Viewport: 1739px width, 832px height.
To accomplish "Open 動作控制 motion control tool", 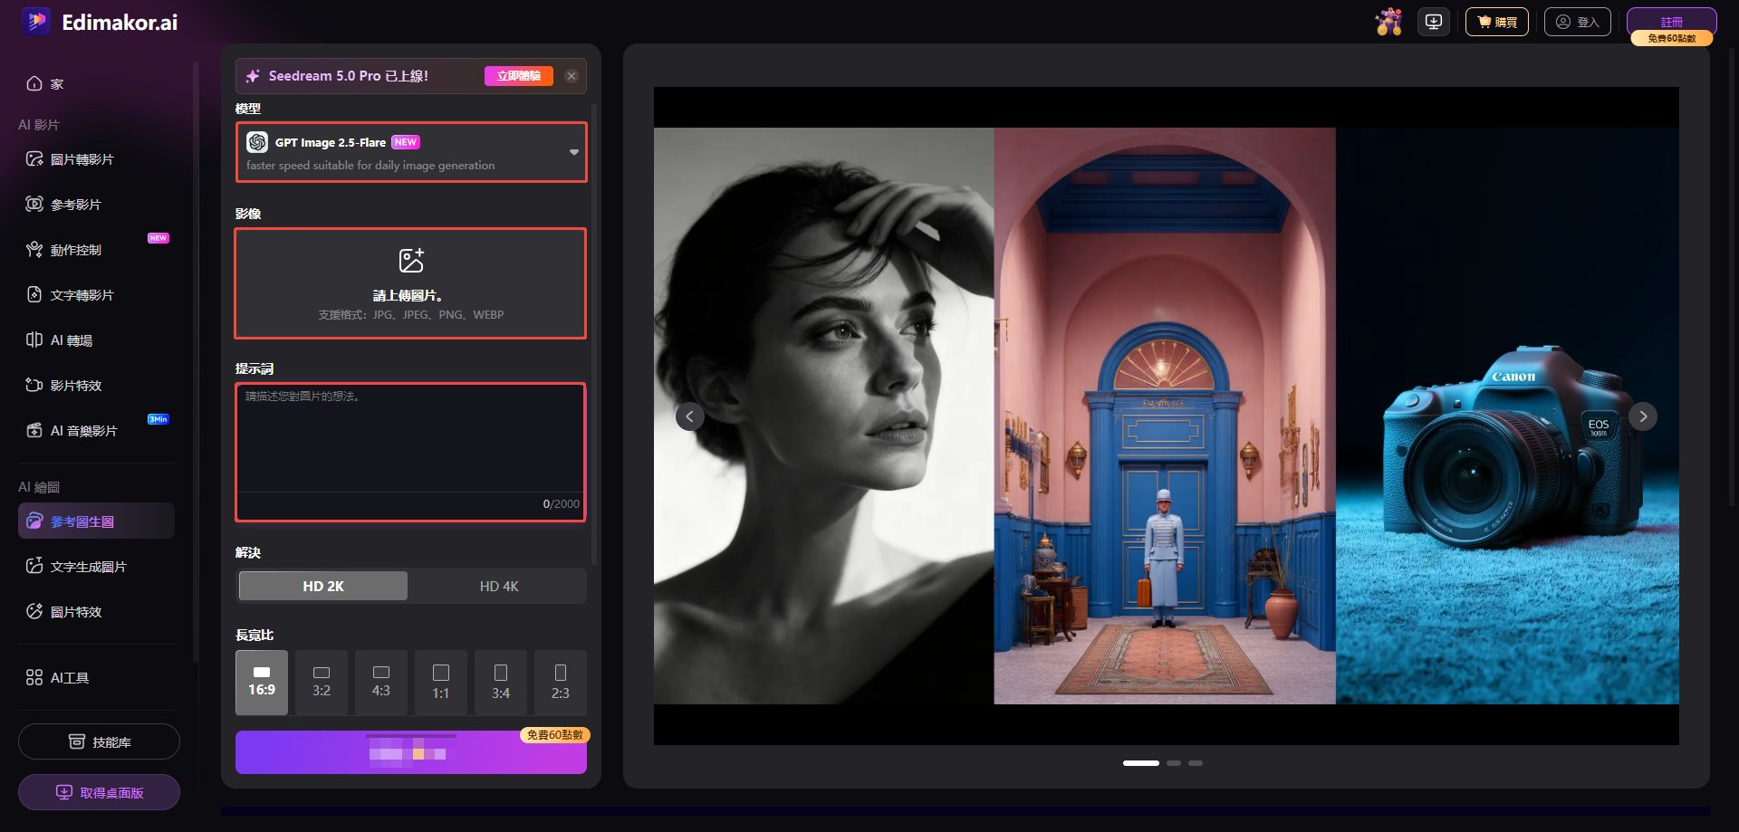I will pyautogui.click(x=63, y=250).
